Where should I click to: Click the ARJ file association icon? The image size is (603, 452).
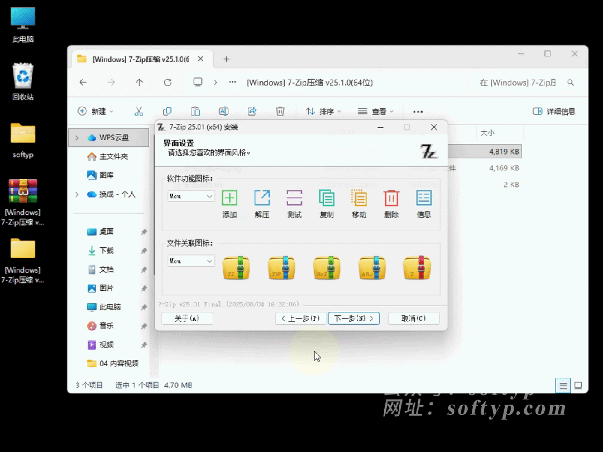(x=372, y=267)
